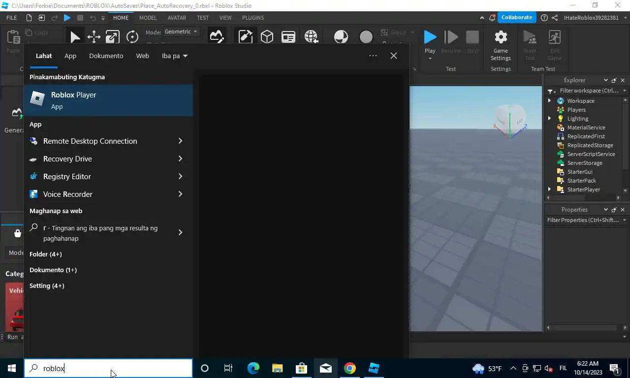Click the Color circle icon in the ribbon
The height and width of the screenshot is (378, 630).
[x=366, y=37]
